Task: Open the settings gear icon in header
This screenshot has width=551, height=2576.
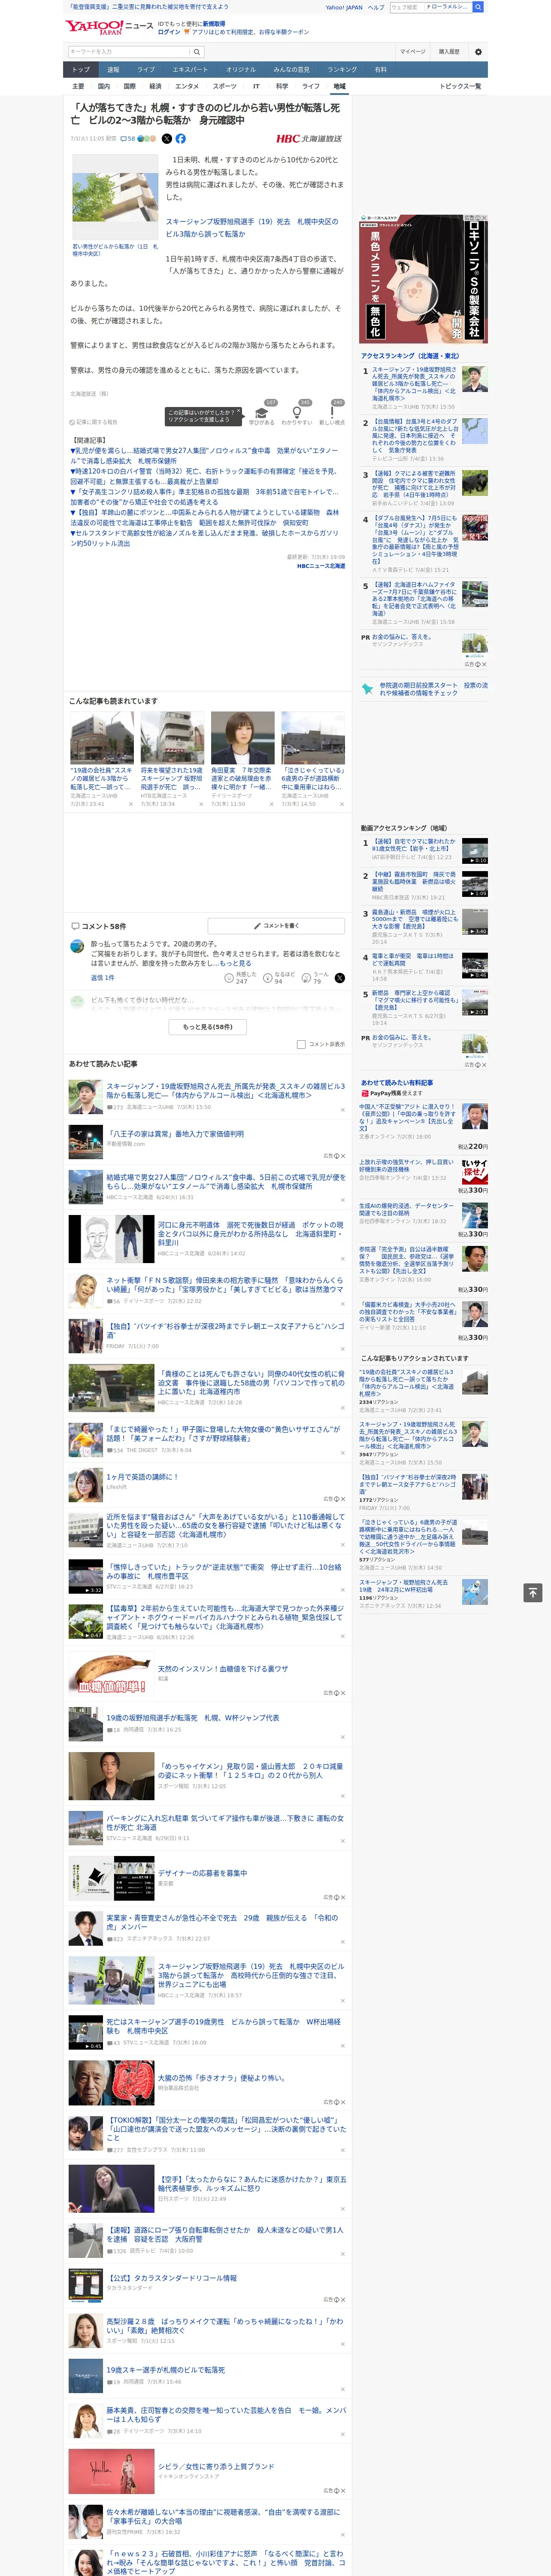Action: pos(478,51)
